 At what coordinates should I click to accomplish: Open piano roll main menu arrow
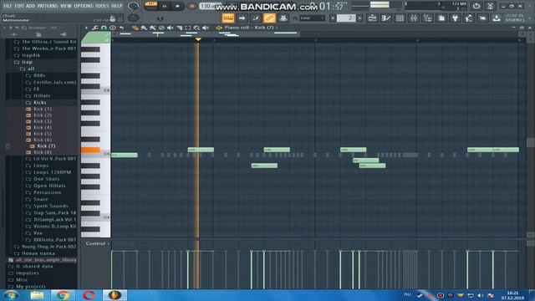pyautogui.click(x=86, y=28)
